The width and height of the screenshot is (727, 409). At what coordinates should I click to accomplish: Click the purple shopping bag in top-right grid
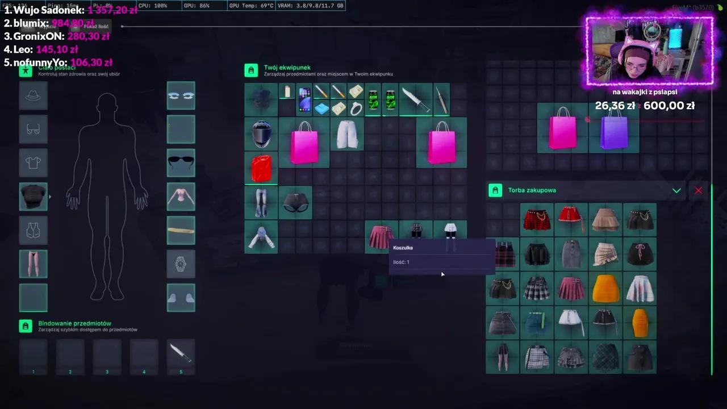(x=614, y=128)
